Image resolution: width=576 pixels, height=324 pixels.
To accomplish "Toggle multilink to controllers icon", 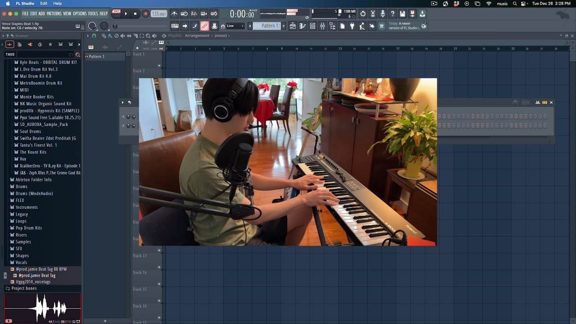I will pyautogui.click(x=205, y=26).
